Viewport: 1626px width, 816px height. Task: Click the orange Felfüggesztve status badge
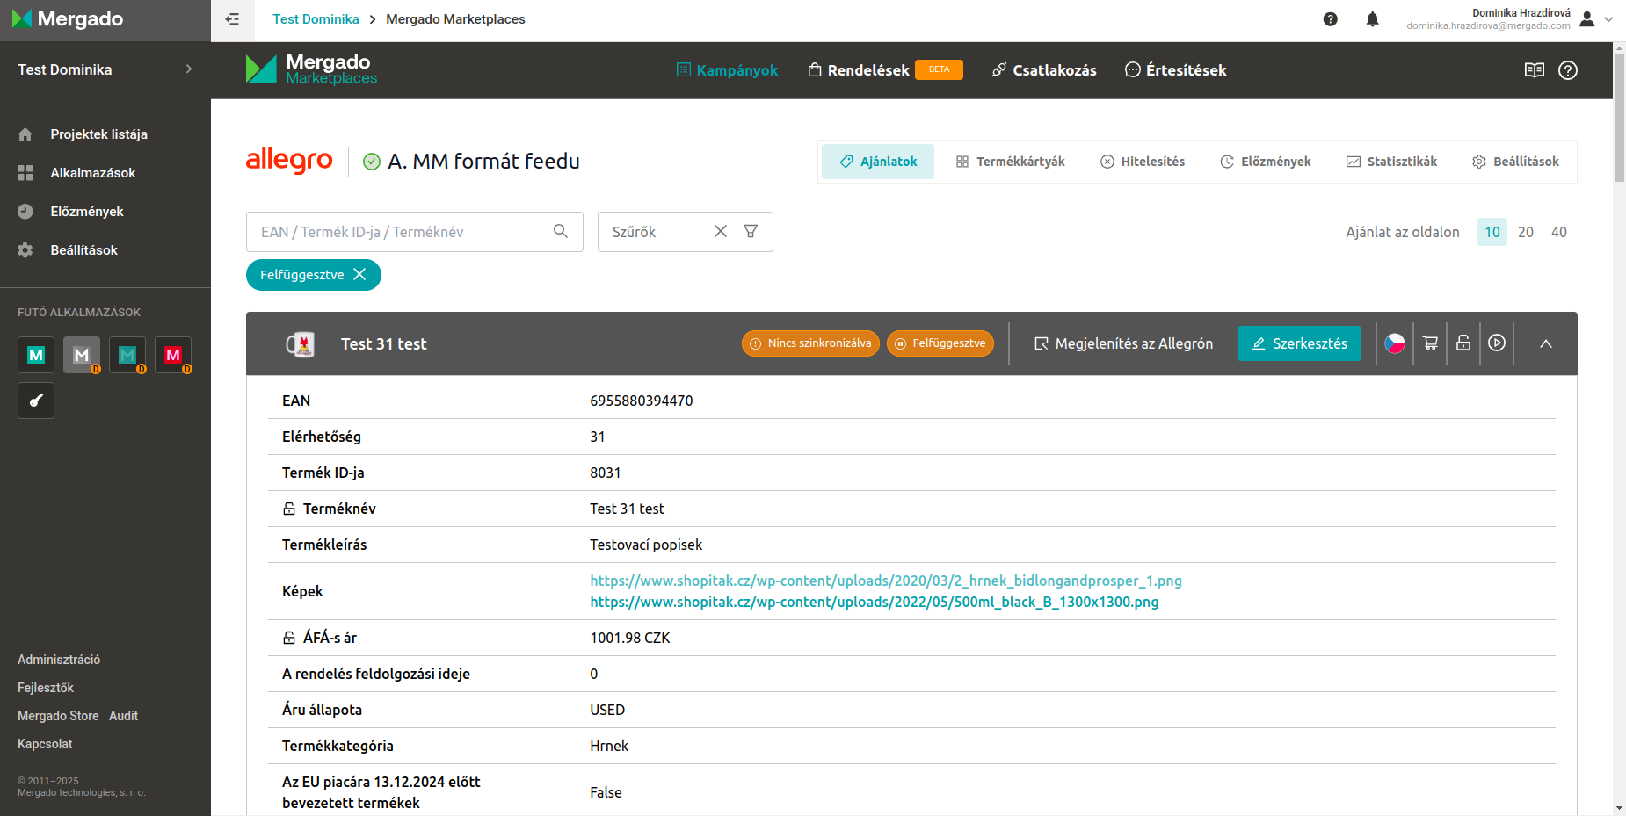[x=940, y=343]
